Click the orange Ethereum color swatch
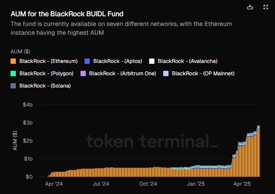275x194 pixels. pyautogui.click(x=14, y=61)
